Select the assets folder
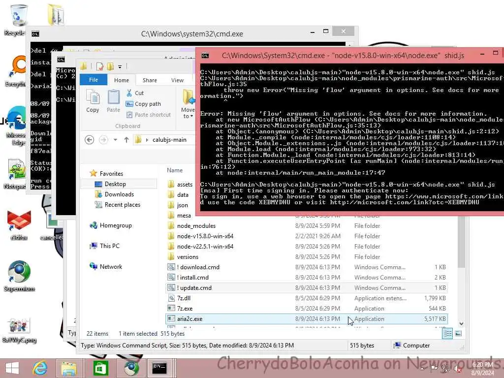 pos(180,185)
